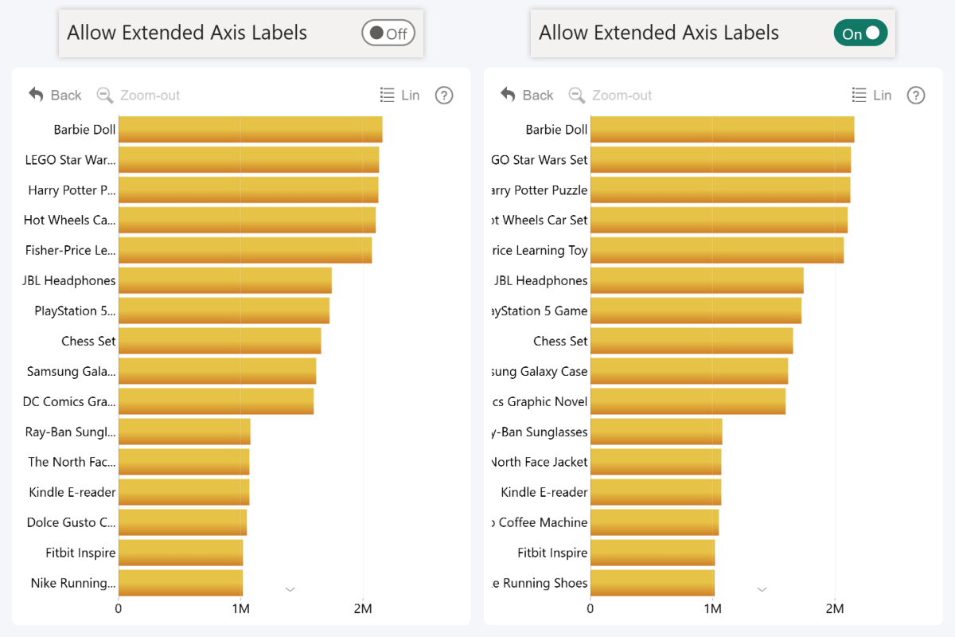Click the Back arrow icon on the right chart
This screenshot has width=955, height=637.
[507, 95]
